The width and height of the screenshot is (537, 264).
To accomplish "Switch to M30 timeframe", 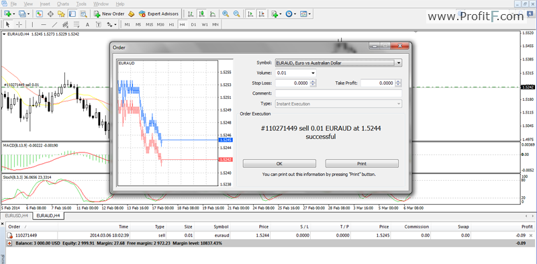I will pos(160,25).
